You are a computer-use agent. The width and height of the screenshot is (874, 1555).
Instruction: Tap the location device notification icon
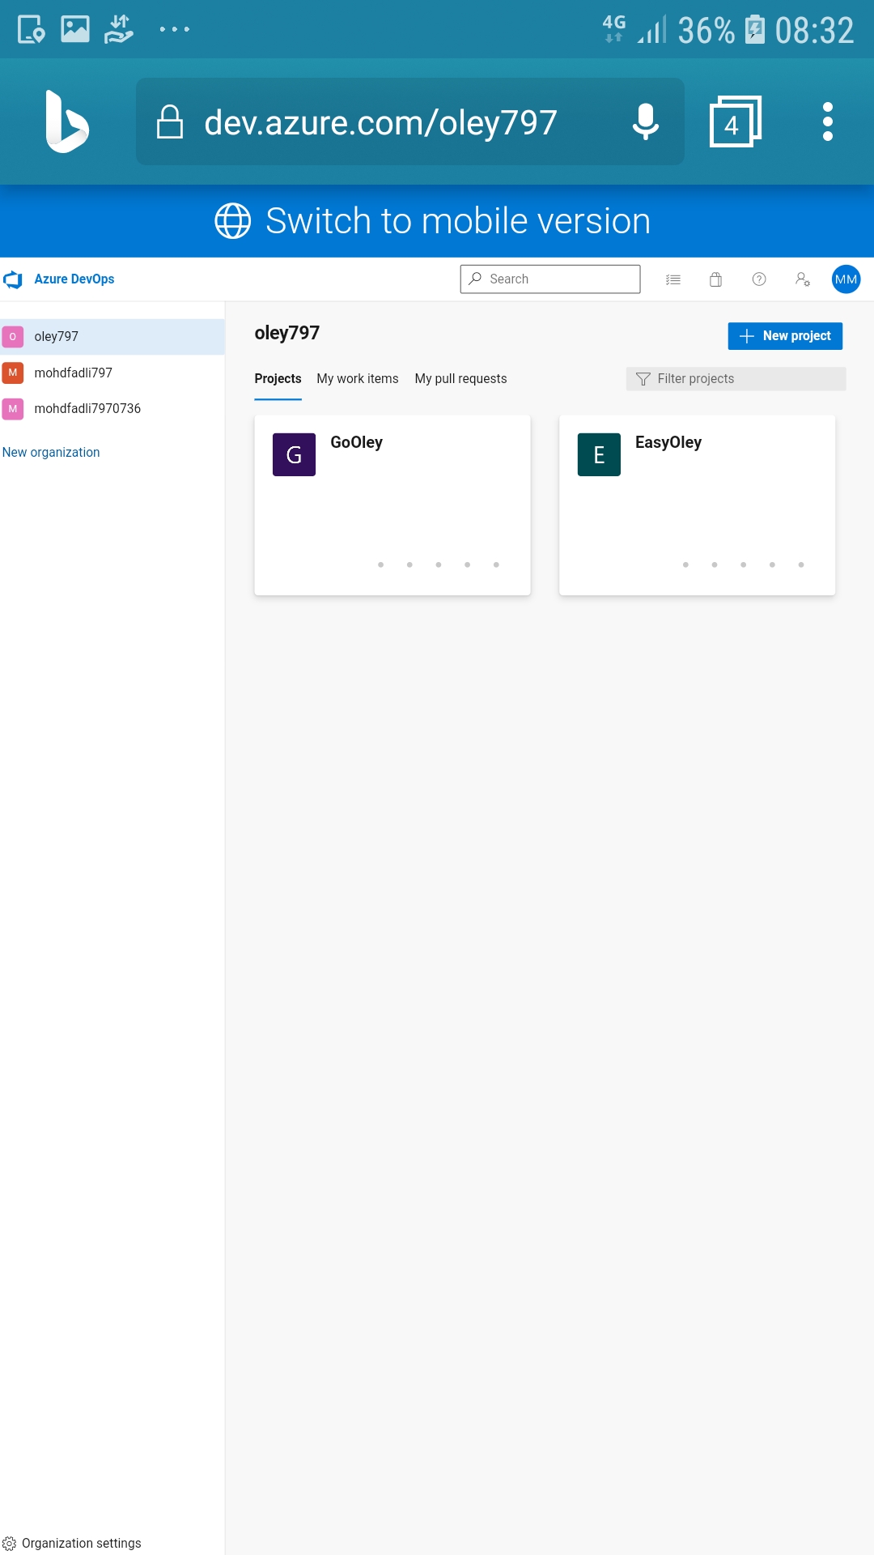click(x=31, y=29)
